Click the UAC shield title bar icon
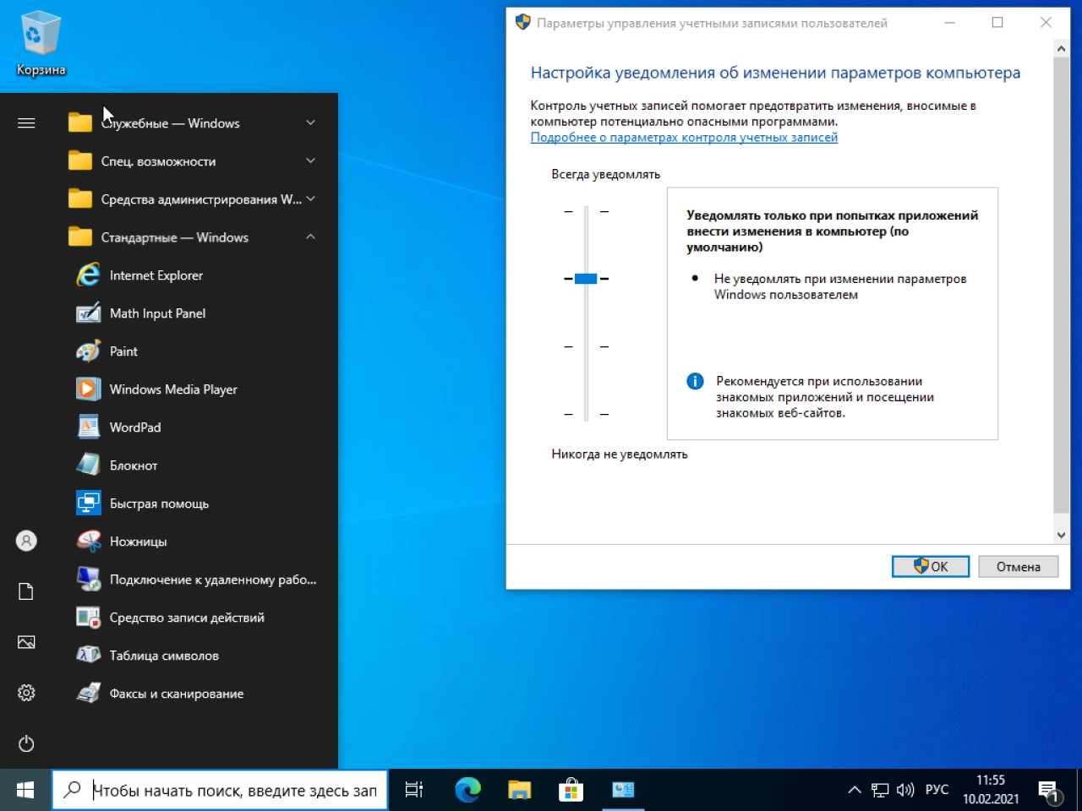This screenshot has height=811, width=1082. (522, 23)
